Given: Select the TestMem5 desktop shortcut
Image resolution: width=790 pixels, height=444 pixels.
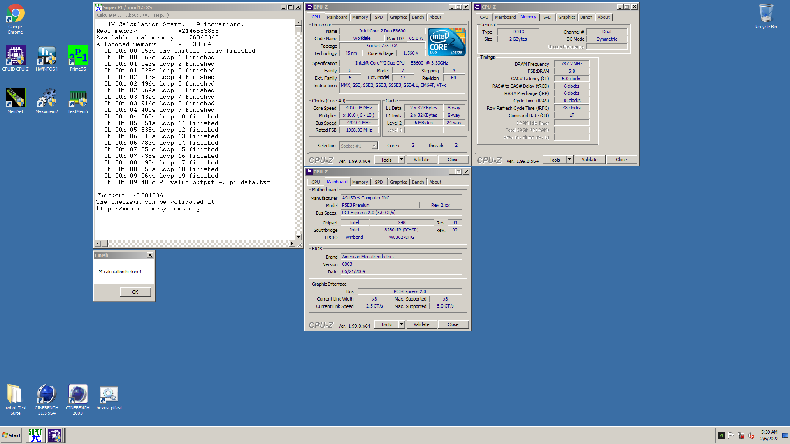Looking at the screenshot, I should (78, 101).
